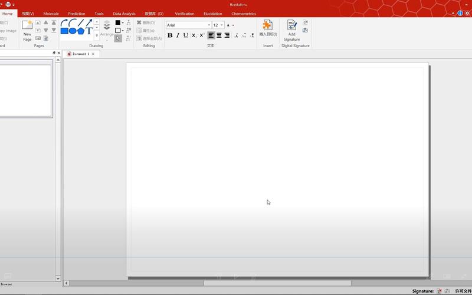Close the Document 1 tab
This screenshot has height=295, width=472.
[93, 54]
